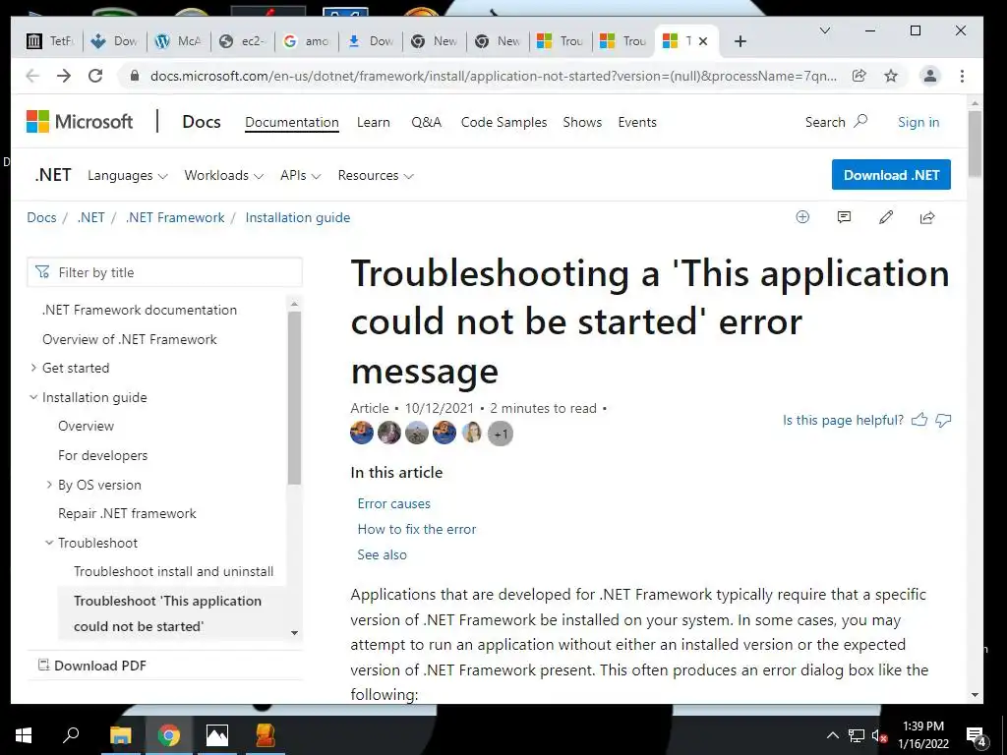Click the Edit pencil icon
The image size is (1007, 755).
pos(886,217)
